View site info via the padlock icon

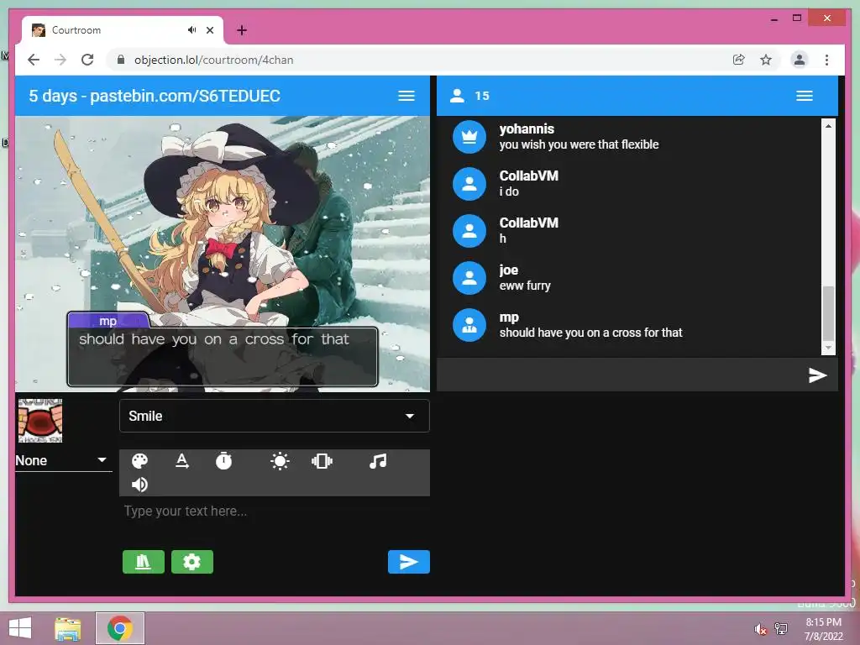coord(121,60)
